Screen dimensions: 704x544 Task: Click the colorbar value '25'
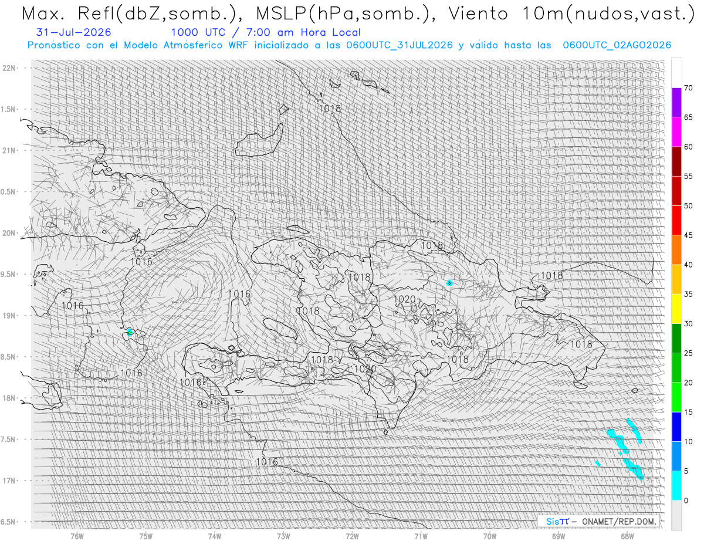(689, 353)
